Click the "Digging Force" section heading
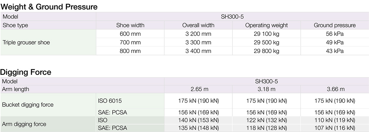369x132 pixels. point(26,72)
